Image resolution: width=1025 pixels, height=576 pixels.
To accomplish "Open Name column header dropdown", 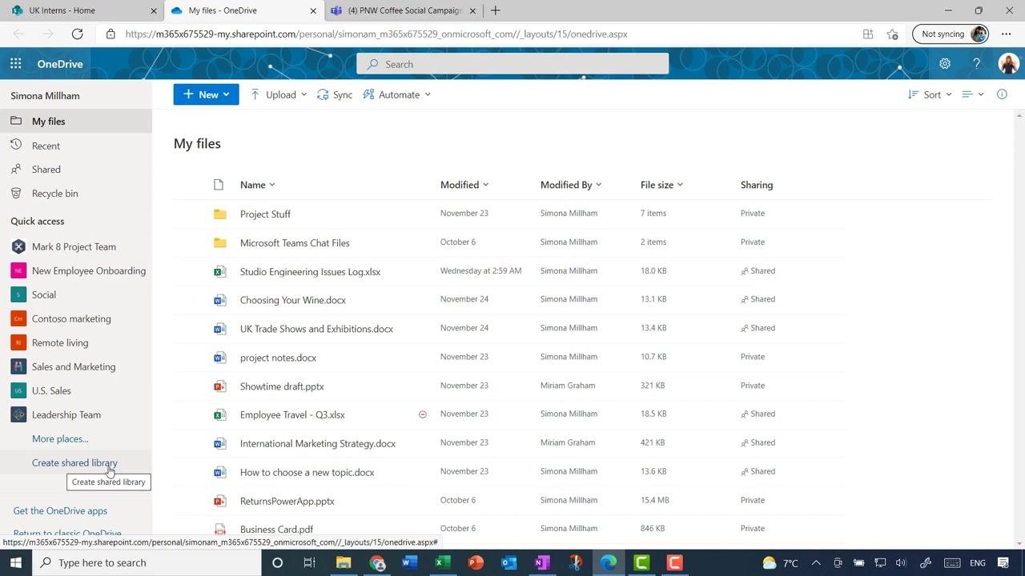I will (258, 185).
